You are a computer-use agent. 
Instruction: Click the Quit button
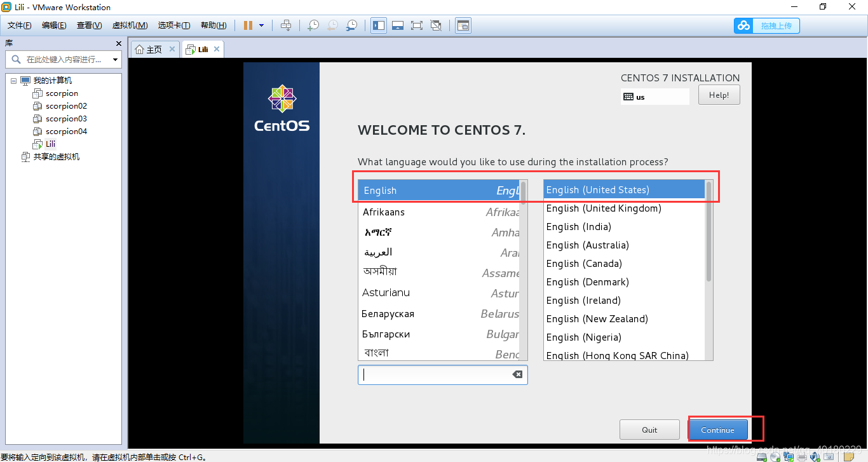649,430
